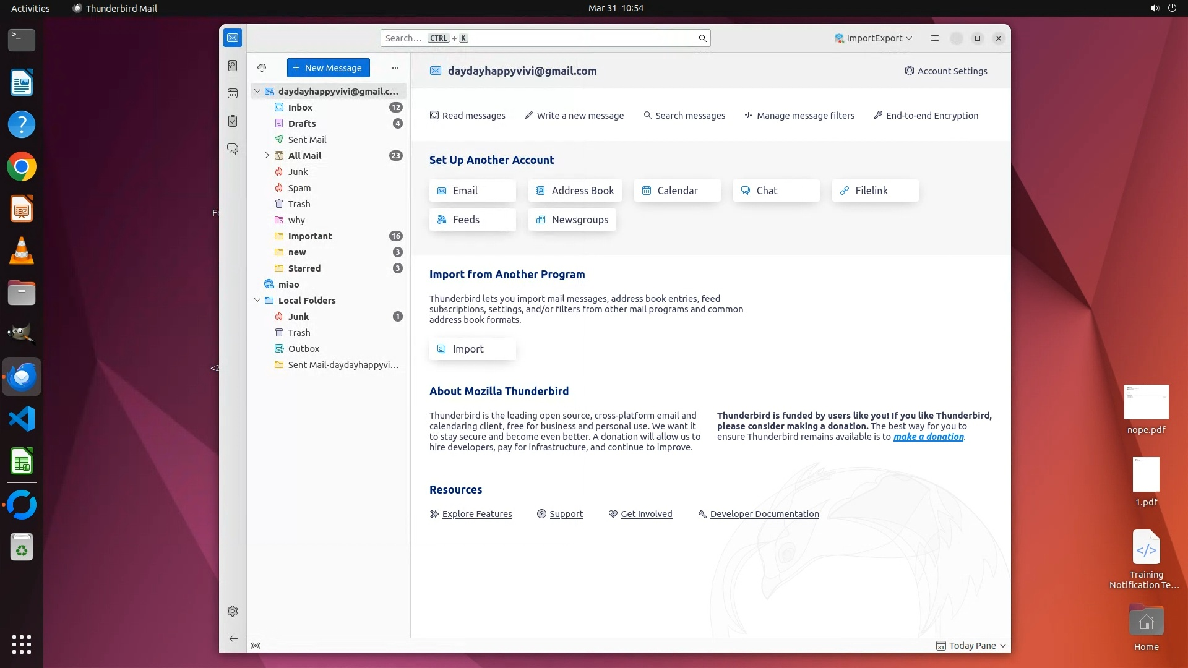Open the Calendar space in sidebar

(x=233, y=93)
